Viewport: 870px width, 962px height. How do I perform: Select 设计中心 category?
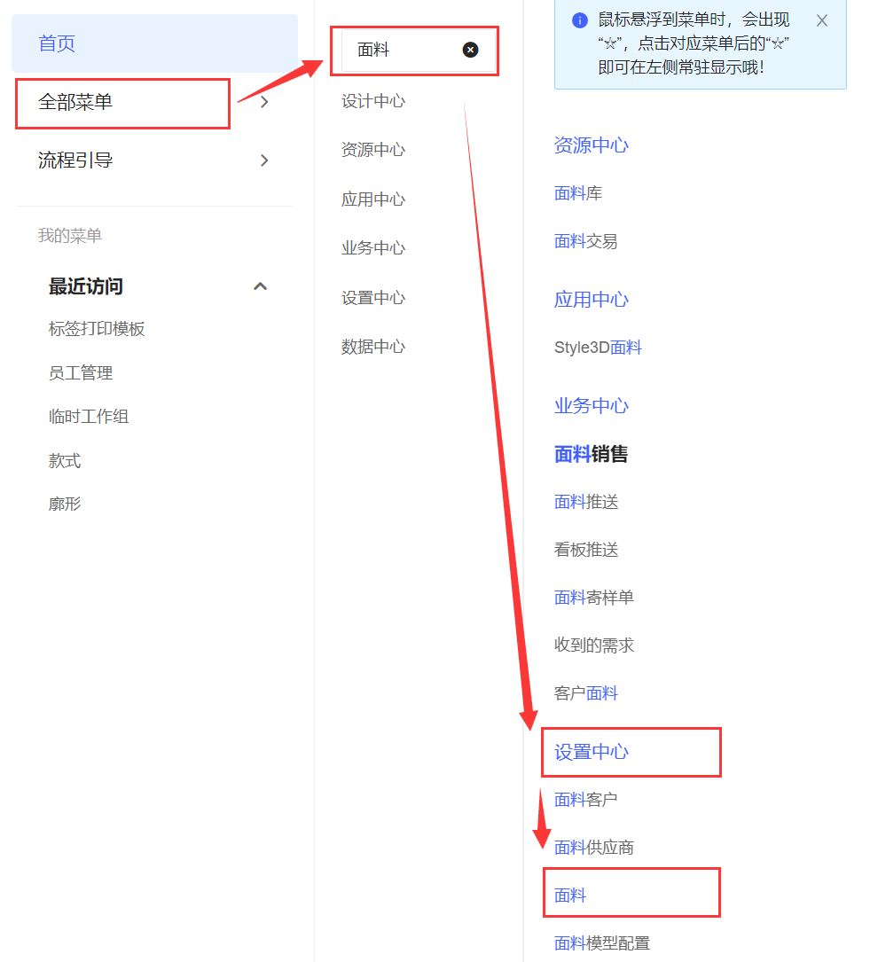[373, 101]
